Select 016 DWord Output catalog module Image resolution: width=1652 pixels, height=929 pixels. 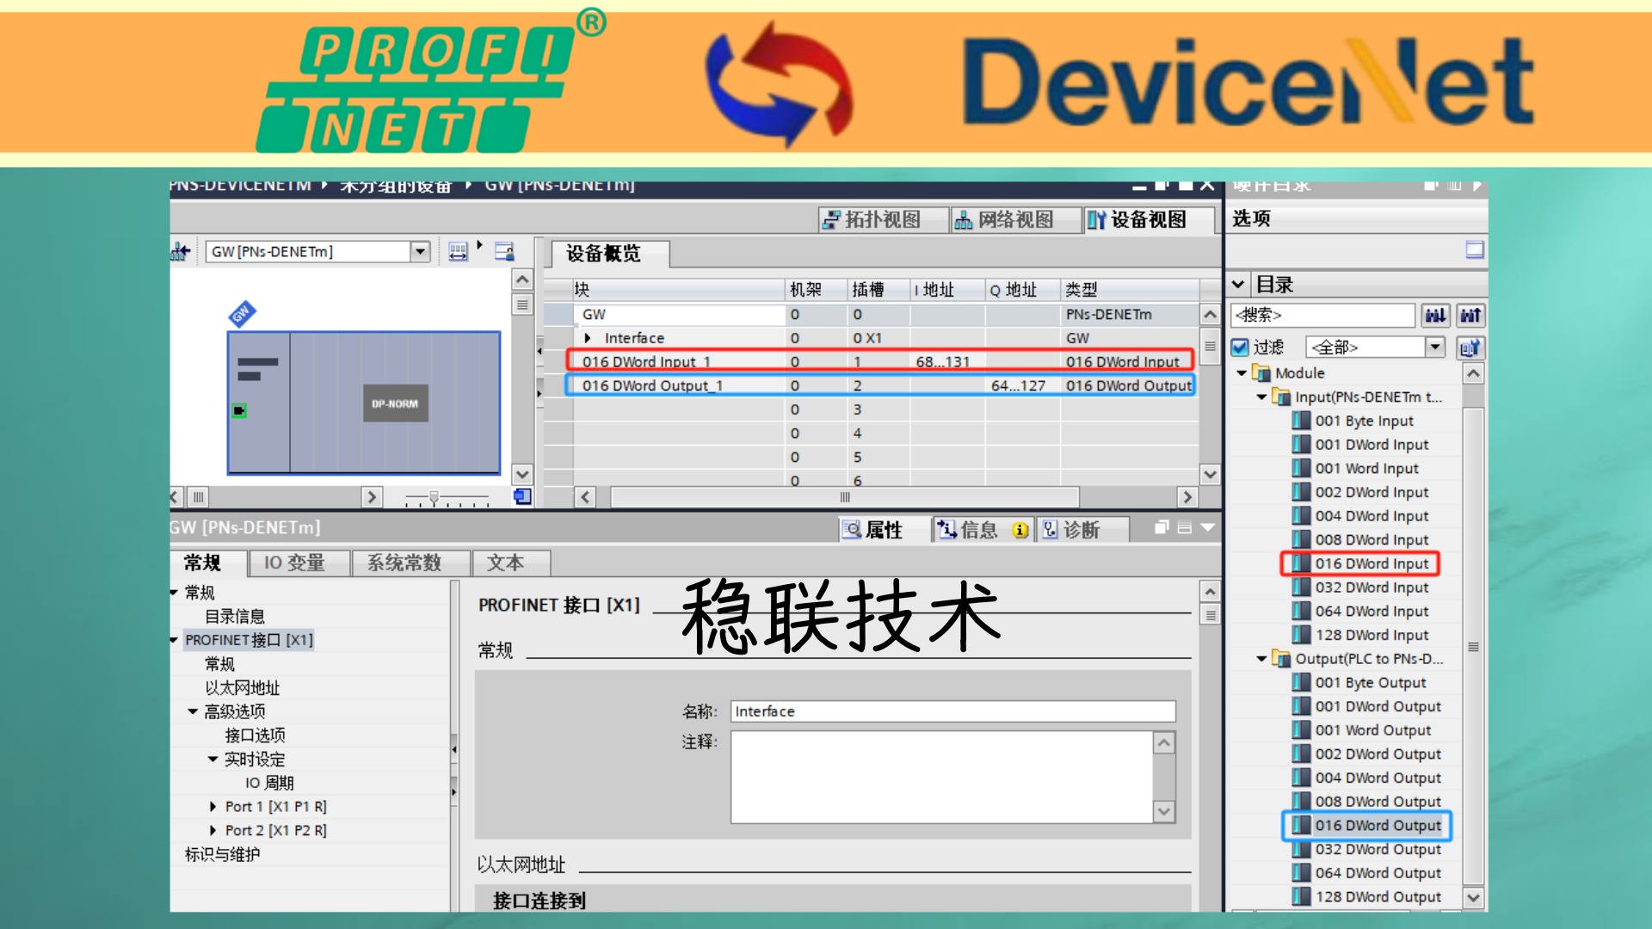point(1378,825)
